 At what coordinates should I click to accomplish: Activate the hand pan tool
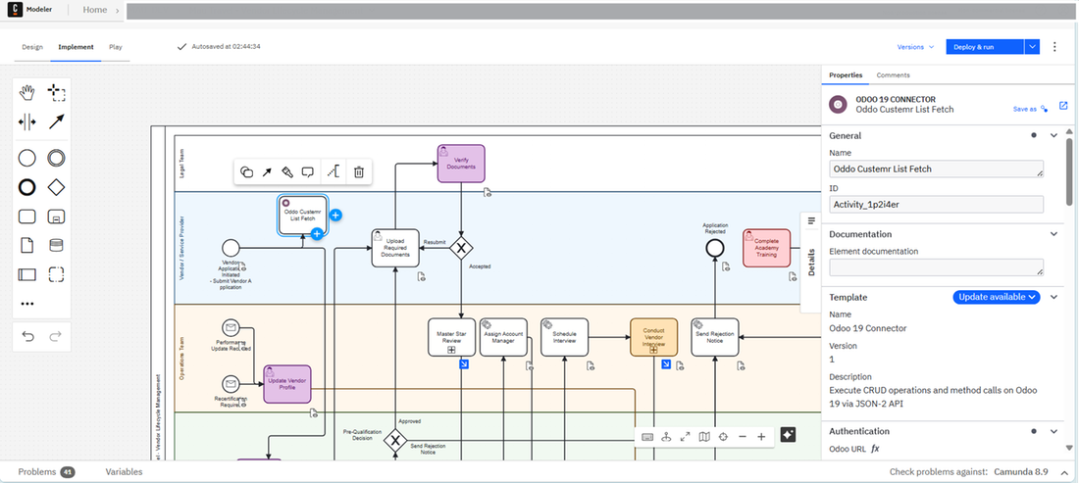click(x=26, y=92)
